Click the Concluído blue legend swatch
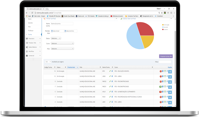Viewport: 199px width, 117px height. [163, 27]
